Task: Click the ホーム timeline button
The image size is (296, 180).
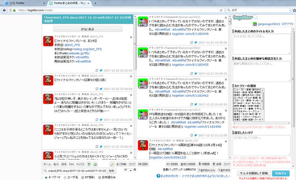Action: coord(47,164)
